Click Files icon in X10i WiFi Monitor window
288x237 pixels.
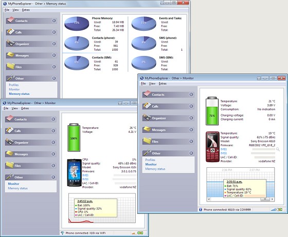[x=10, y=165]
